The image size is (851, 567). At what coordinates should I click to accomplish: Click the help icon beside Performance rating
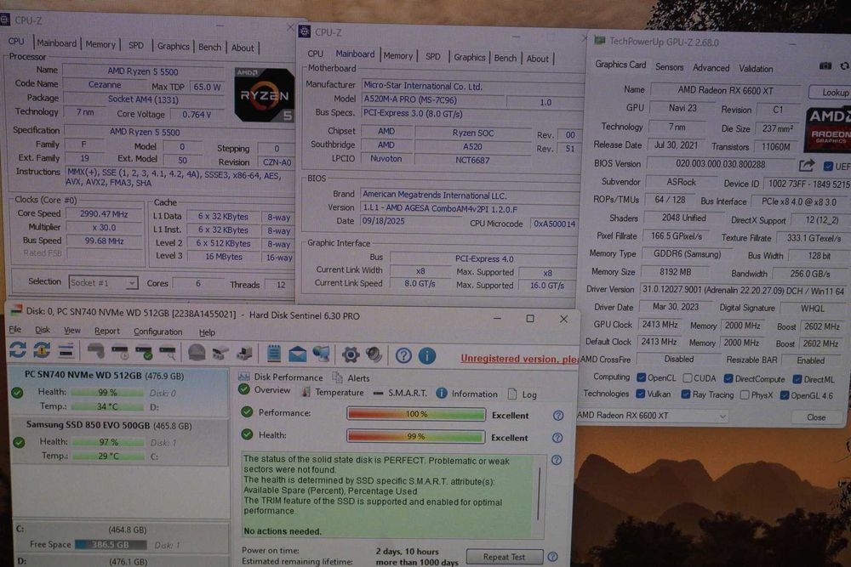tap(558, 415)
